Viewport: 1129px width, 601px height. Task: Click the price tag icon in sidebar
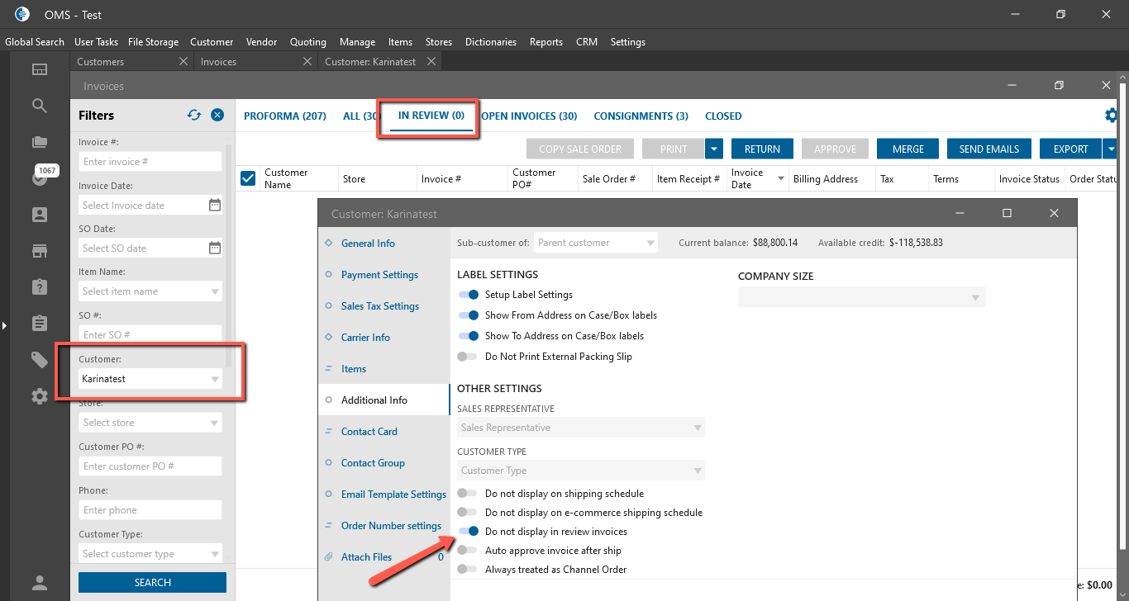click(40, 359)
